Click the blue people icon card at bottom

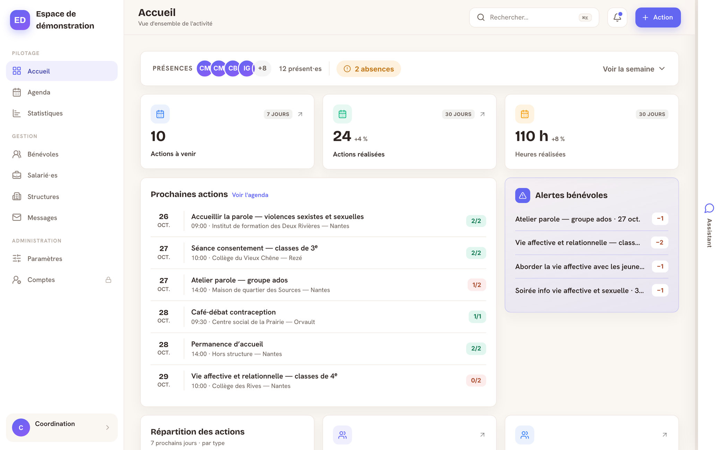[524, 435]
